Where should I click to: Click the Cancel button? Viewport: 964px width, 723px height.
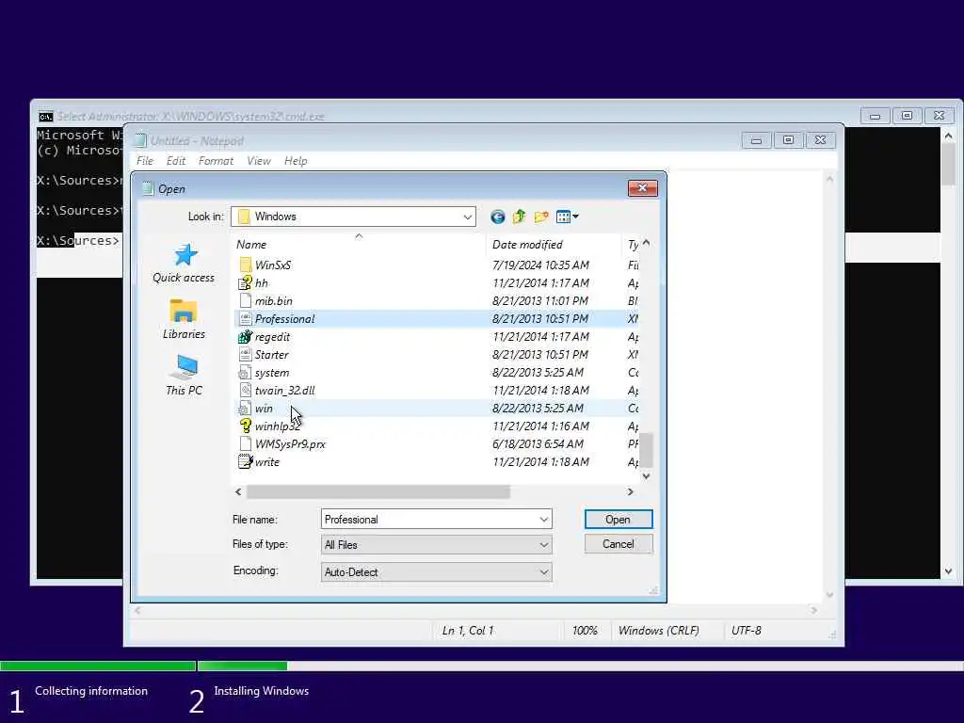[619, 544]
